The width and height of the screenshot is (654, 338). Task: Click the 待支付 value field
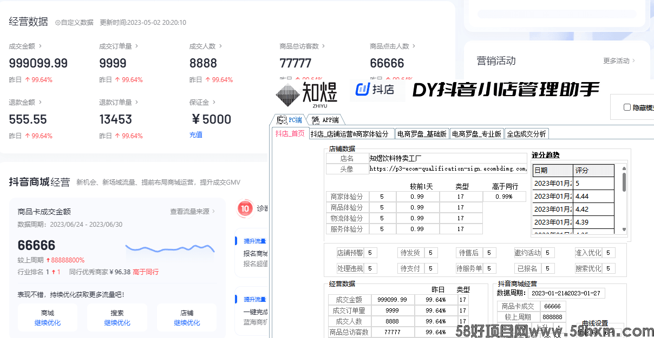(x=431, y=268)
